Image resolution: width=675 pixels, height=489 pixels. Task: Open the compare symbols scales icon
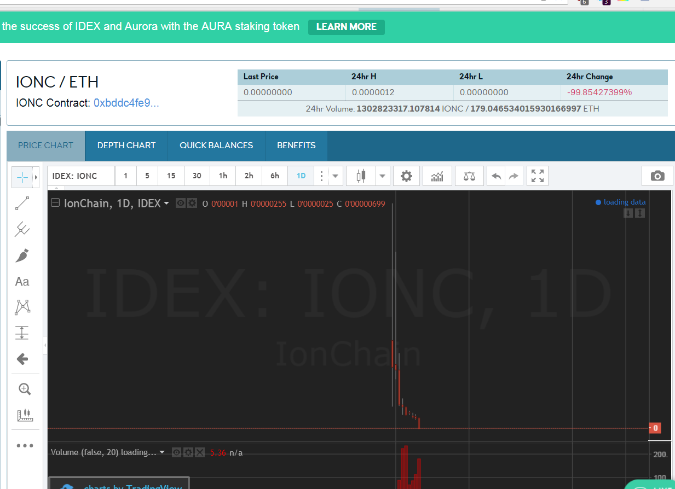pos(469,176)
